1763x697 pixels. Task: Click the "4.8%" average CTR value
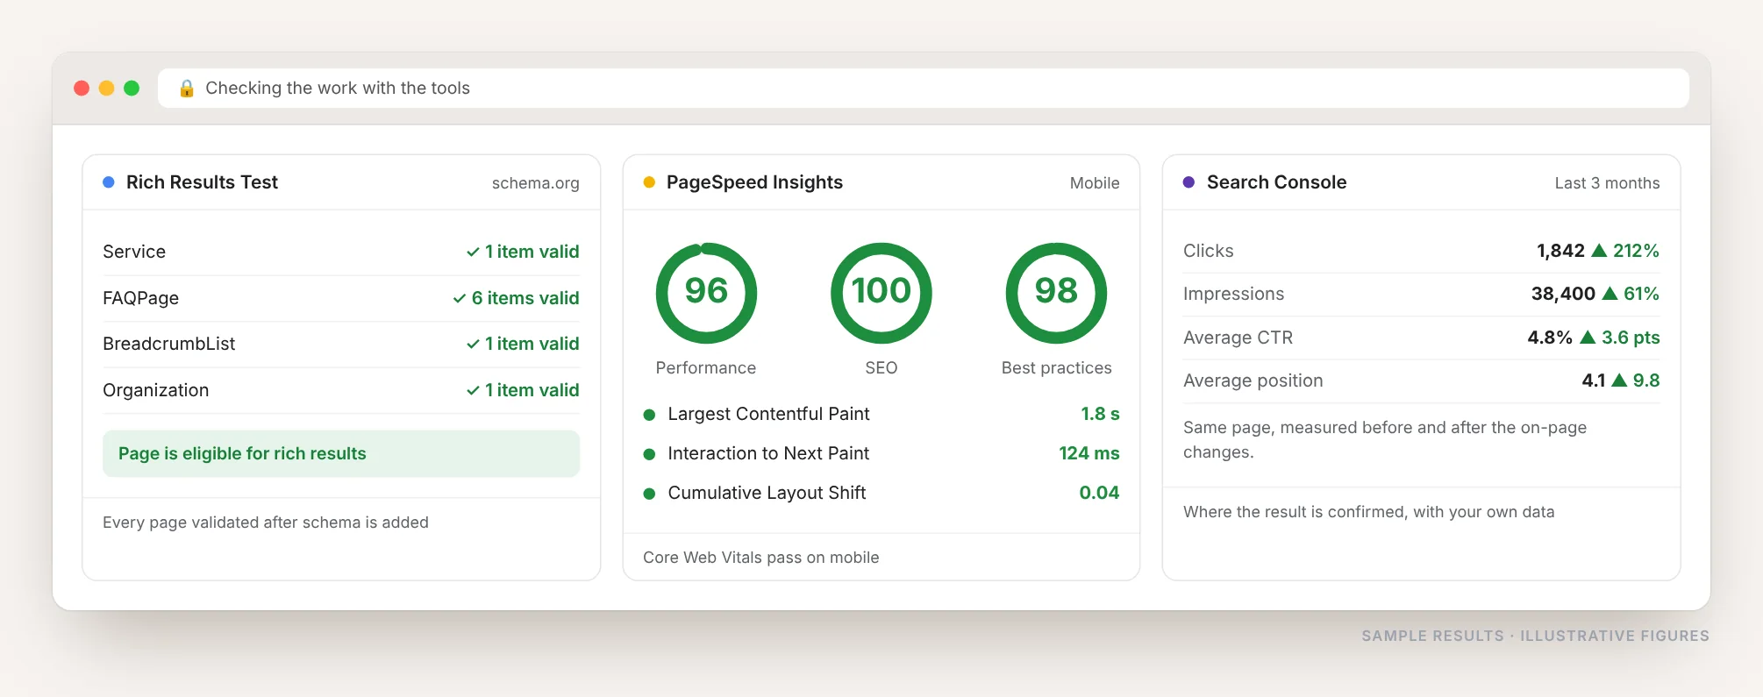[x=1550, y=338]
